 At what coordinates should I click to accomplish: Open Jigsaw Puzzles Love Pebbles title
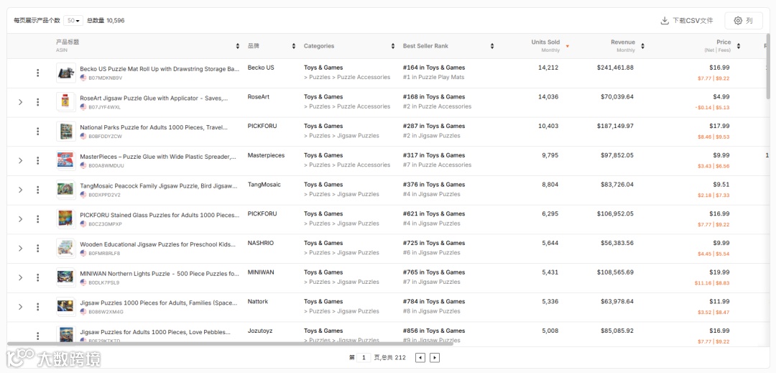(155, 332)
